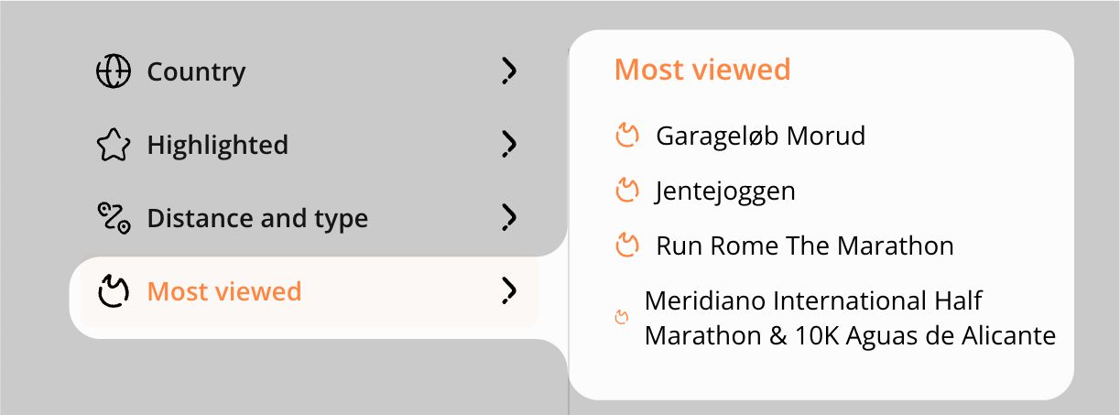The width and height of the screenshot is (1120, 415).
Task: Click the star icon beside Highlighted
Action: tap(114, 145)
